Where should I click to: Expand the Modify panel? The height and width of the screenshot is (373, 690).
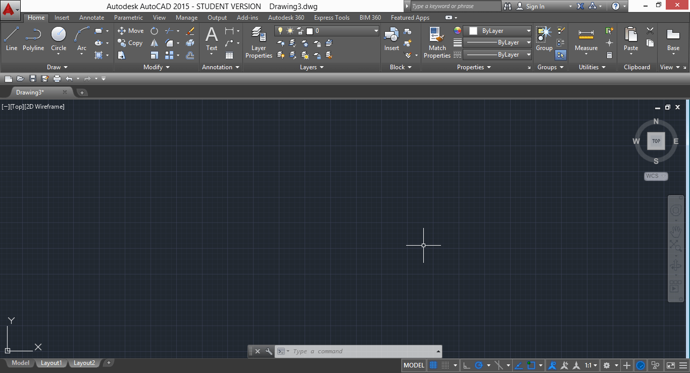tap(157, 67)
